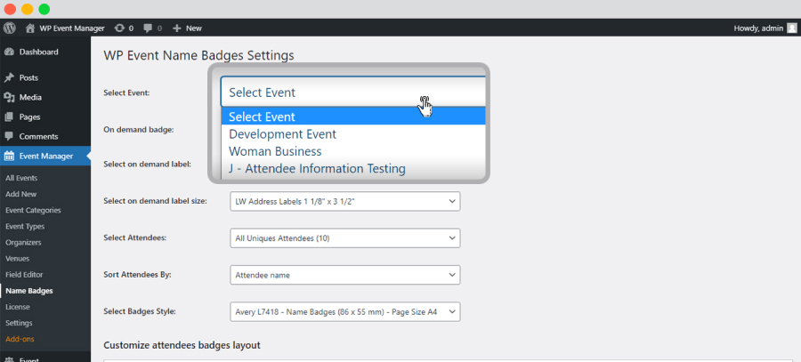801x362 pixels.
Task: Open the Media icon in sidebar
Action: tap(9, 97)
